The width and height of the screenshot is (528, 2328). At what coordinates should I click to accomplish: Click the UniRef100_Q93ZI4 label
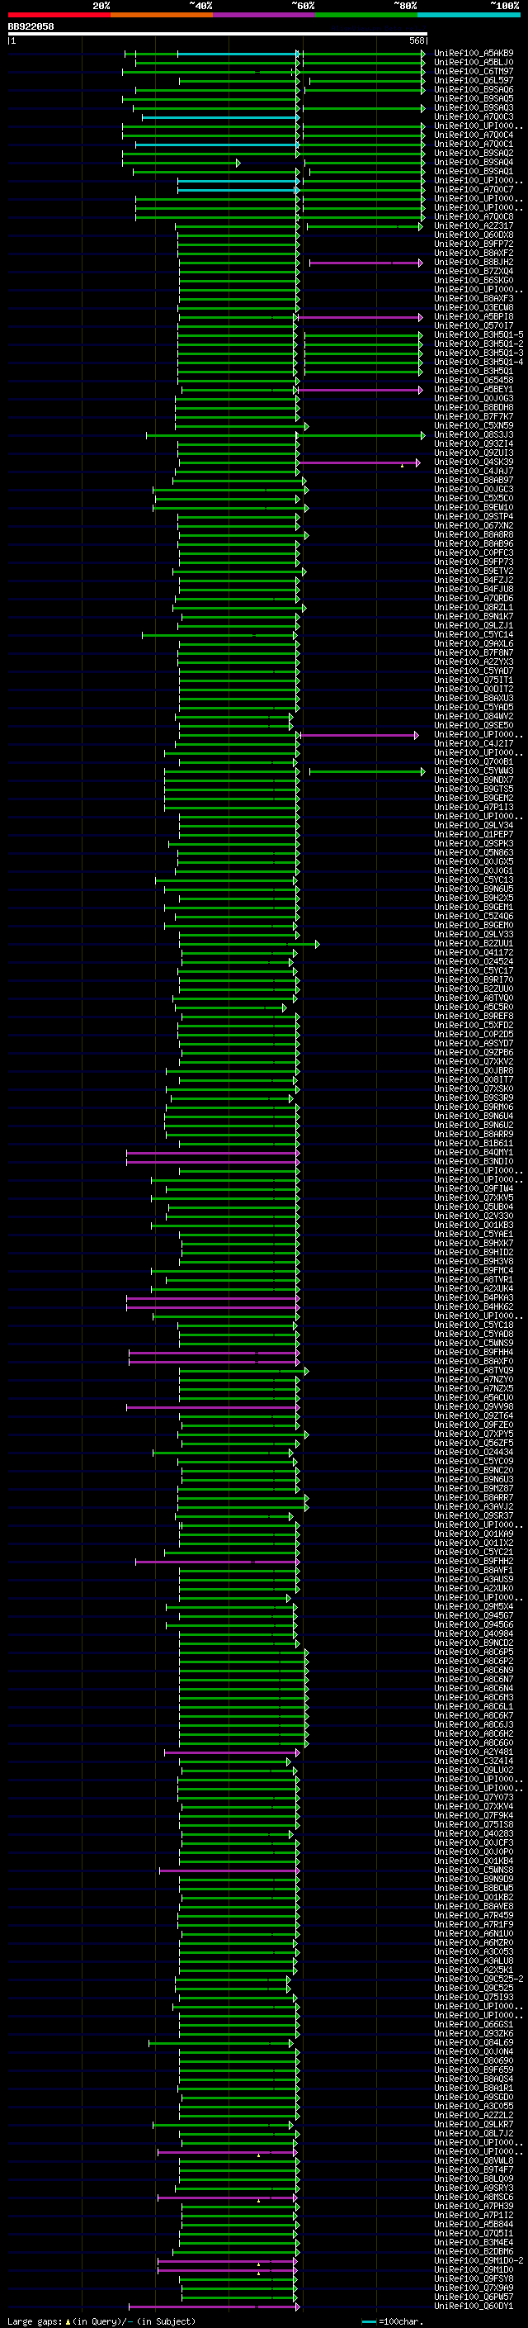474,443
